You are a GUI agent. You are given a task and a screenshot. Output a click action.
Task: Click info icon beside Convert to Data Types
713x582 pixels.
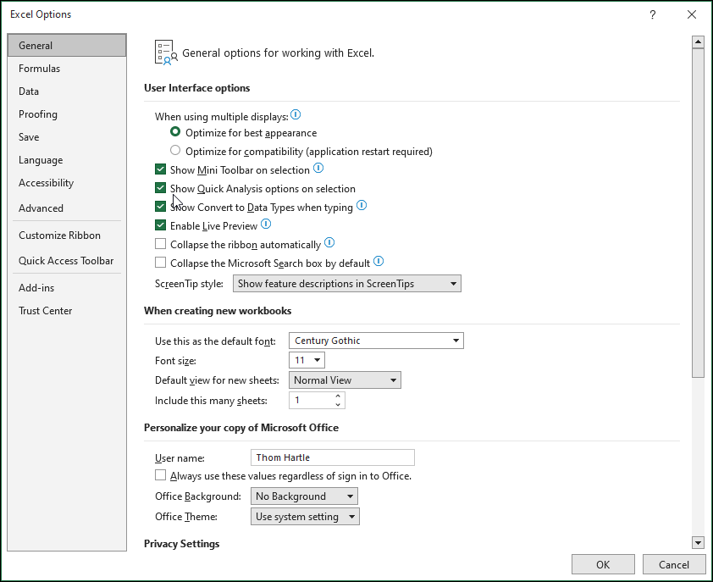click(362, 206)
